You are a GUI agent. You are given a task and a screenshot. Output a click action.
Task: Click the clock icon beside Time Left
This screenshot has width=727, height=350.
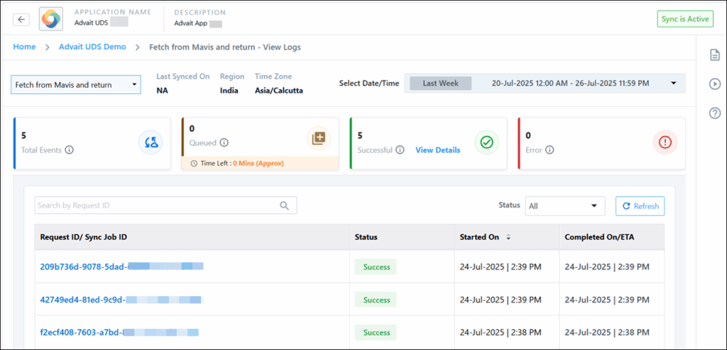point(194,164)
